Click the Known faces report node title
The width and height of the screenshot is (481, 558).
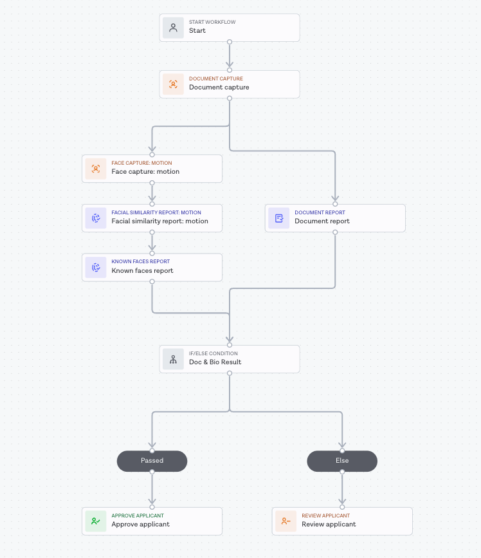pos(142,271)
